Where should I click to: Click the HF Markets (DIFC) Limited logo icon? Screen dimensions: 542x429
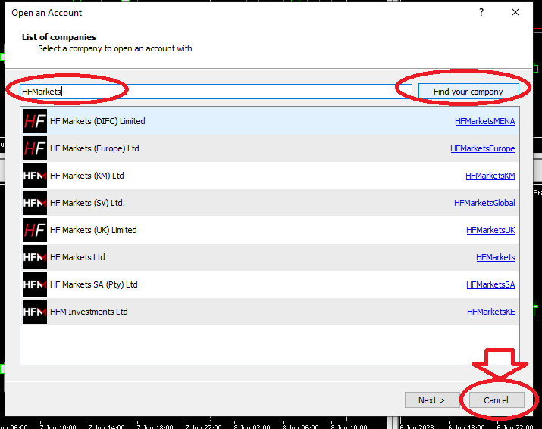click(35, 121)
